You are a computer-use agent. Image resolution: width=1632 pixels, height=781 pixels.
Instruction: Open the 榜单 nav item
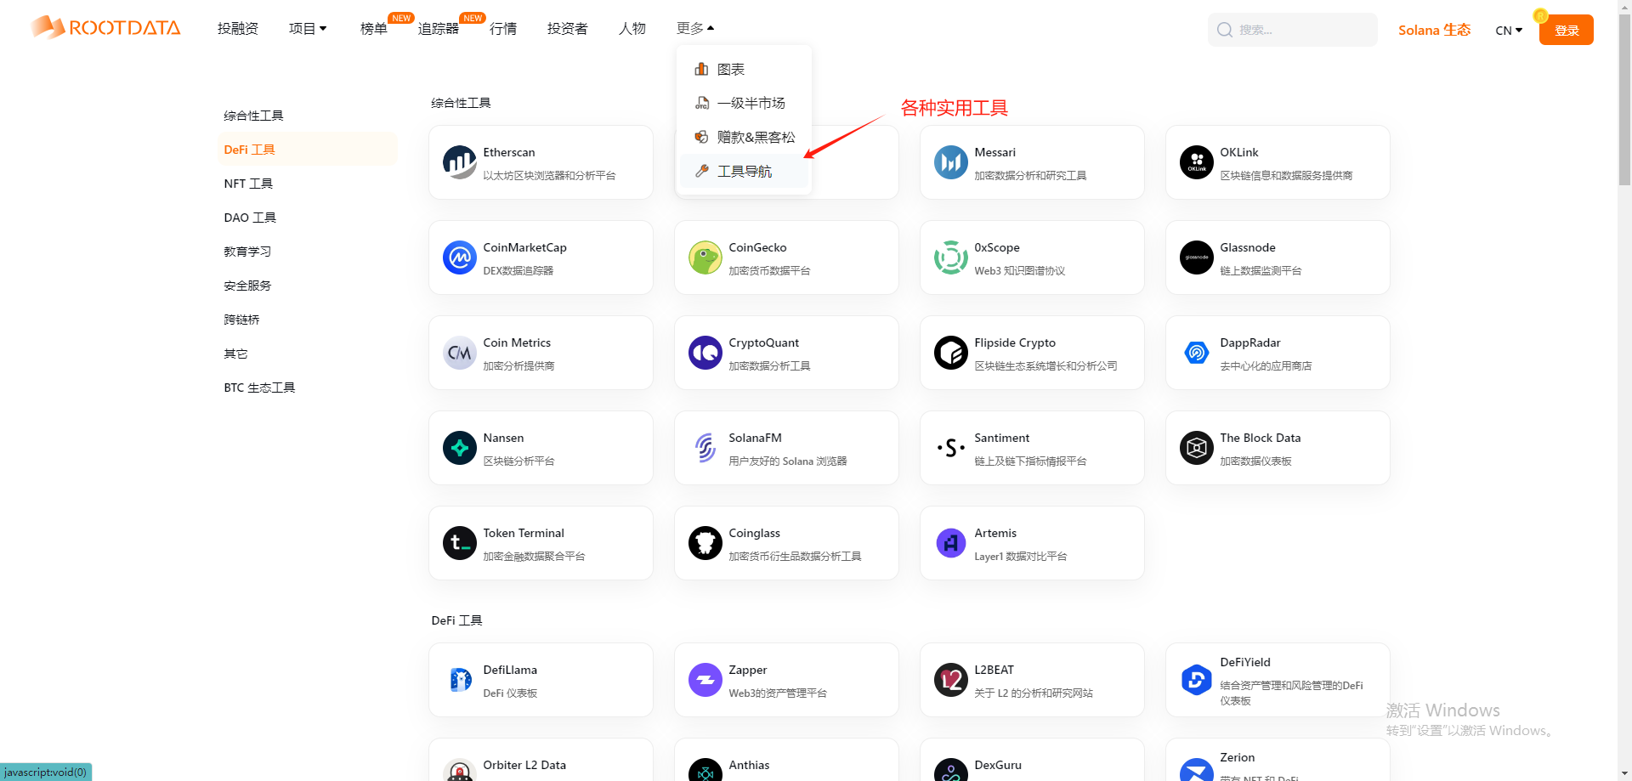pos(373,29)
